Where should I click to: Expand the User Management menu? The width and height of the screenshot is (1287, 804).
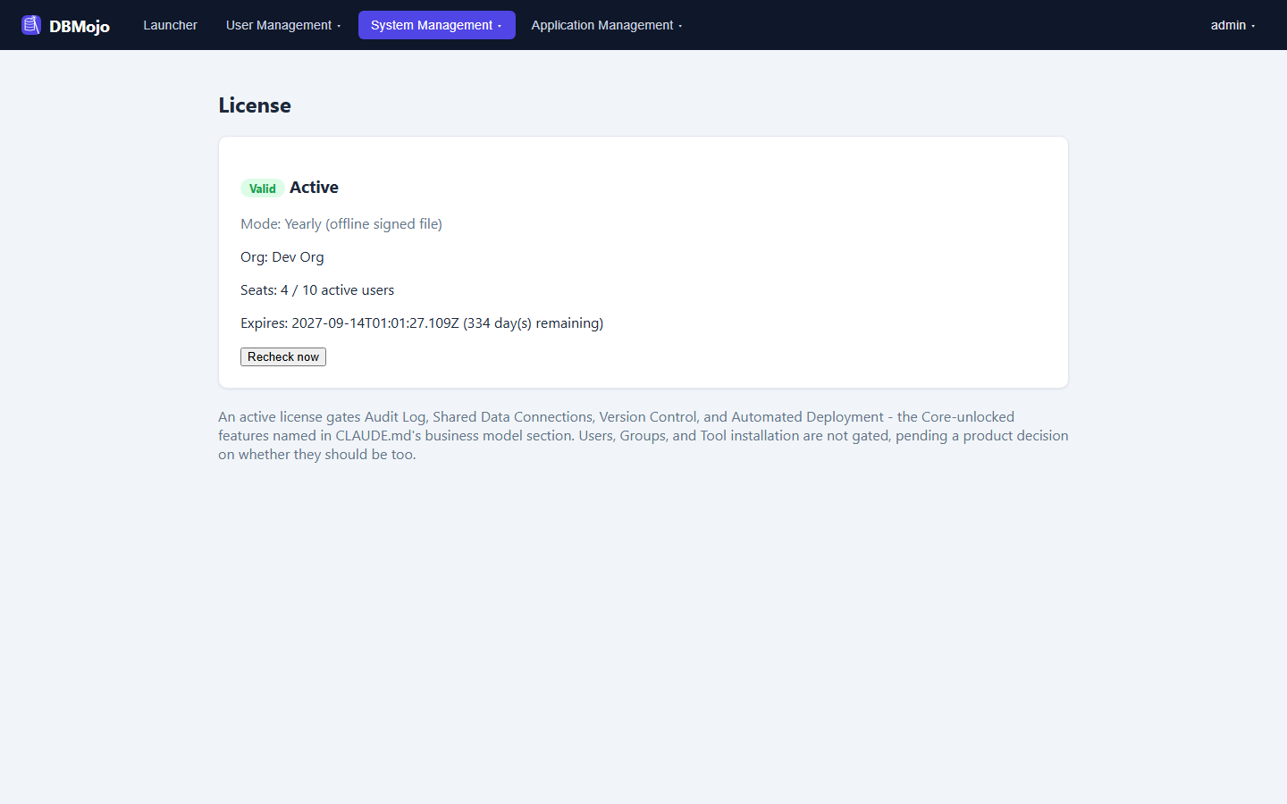[x=283, y=25]
